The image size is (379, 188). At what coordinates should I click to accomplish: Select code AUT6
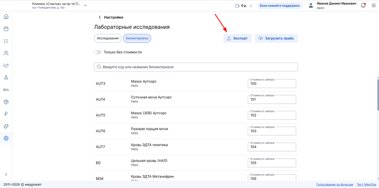pos(100,131)
